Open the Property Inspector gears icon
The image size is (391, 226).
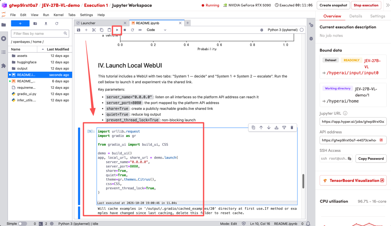click(x=311, y=25)
